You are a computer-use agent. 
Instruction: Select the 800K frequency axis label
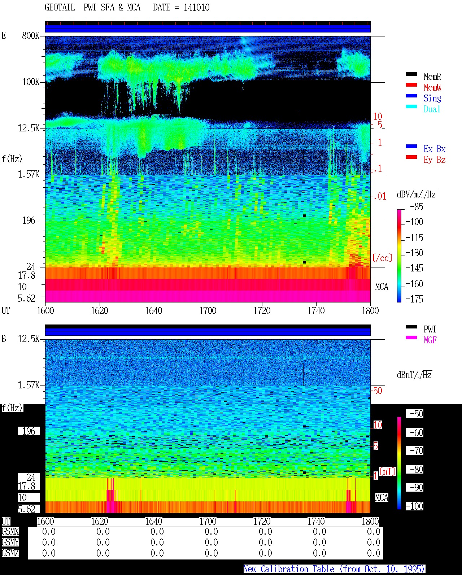click(31, 36)
